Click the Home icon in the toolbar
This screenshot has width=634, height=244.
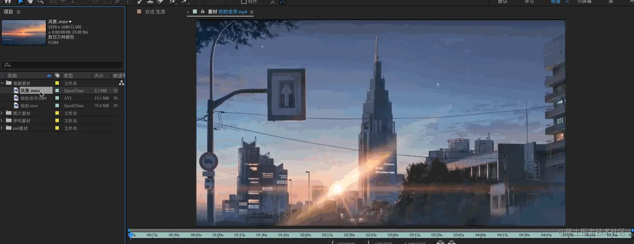[8, 2]
